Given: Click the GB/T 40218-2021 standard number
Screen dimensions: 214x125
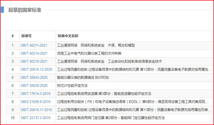Looking at the screenshot, I should click(34, 61).
